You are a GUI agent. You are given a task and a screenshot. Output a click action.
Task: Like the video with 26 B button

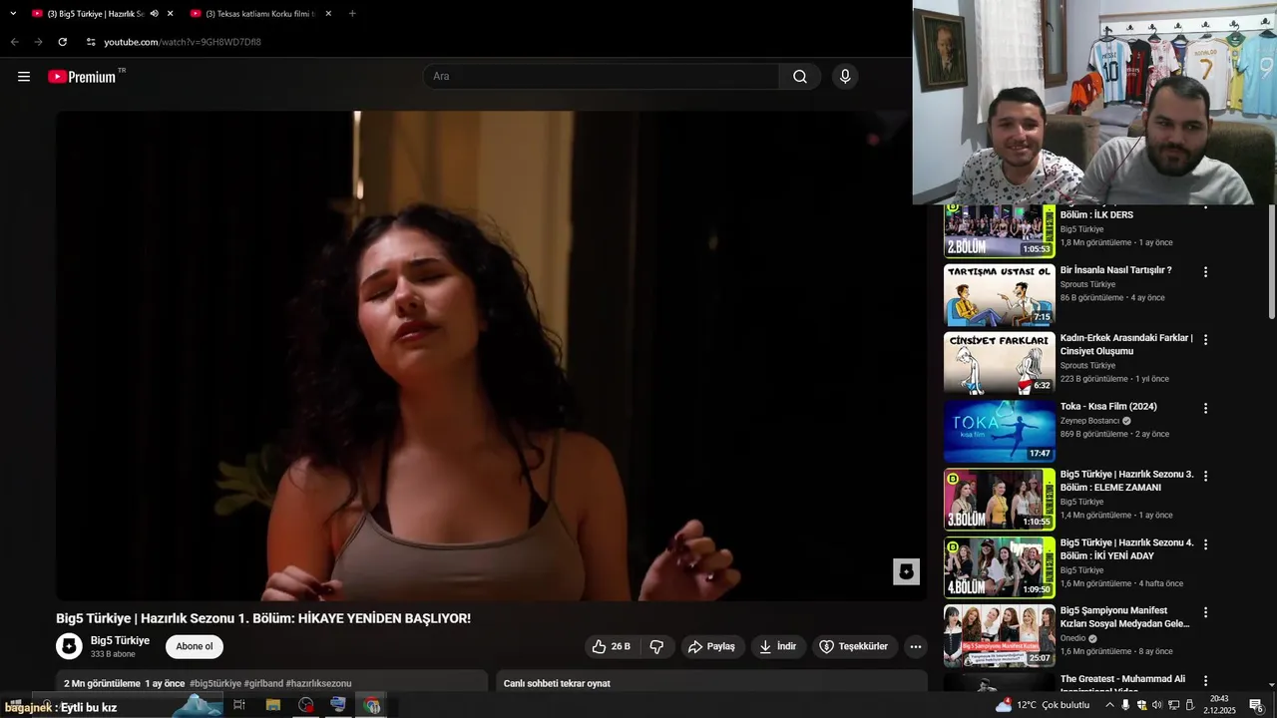612,646
